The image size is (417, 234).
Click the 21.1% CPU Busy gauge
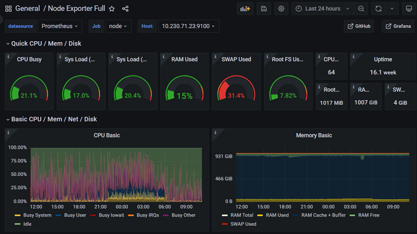tap(29, 89)
